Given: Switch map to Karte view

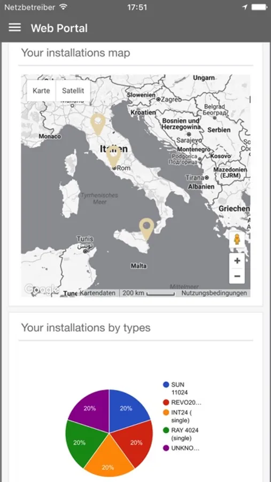Looking at the screenshot, I should click(42, 91).
